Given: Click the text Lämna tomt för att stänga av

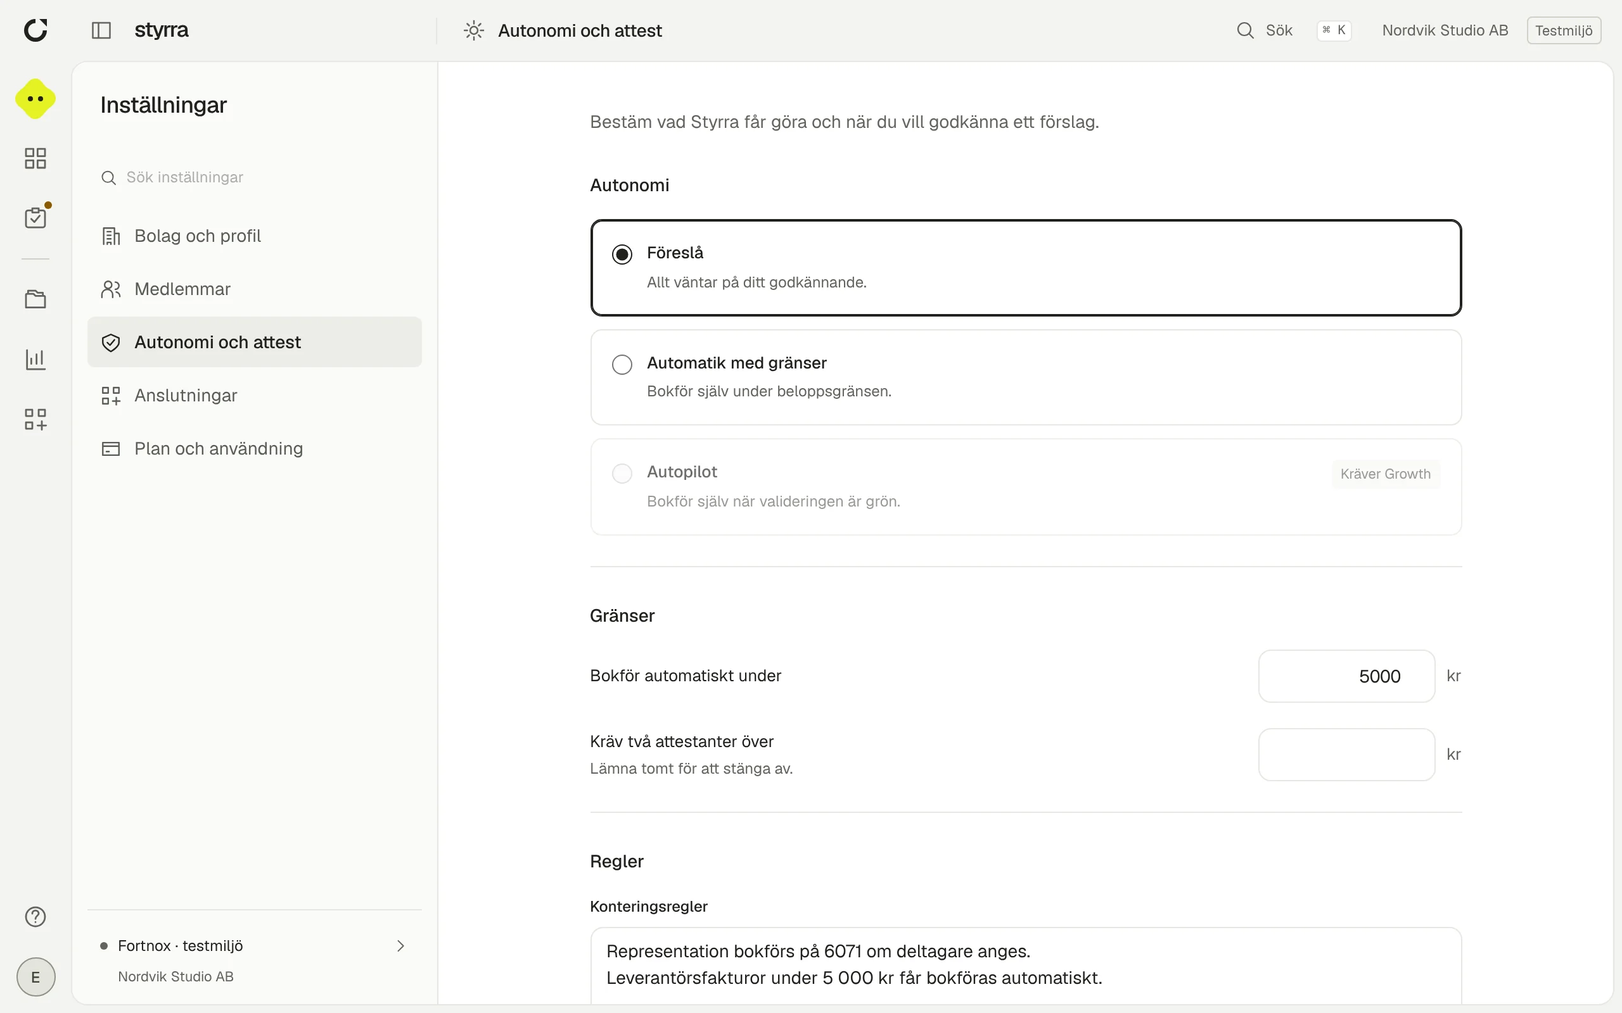Looking at the screenshot, I should click(x=691, y=769).
